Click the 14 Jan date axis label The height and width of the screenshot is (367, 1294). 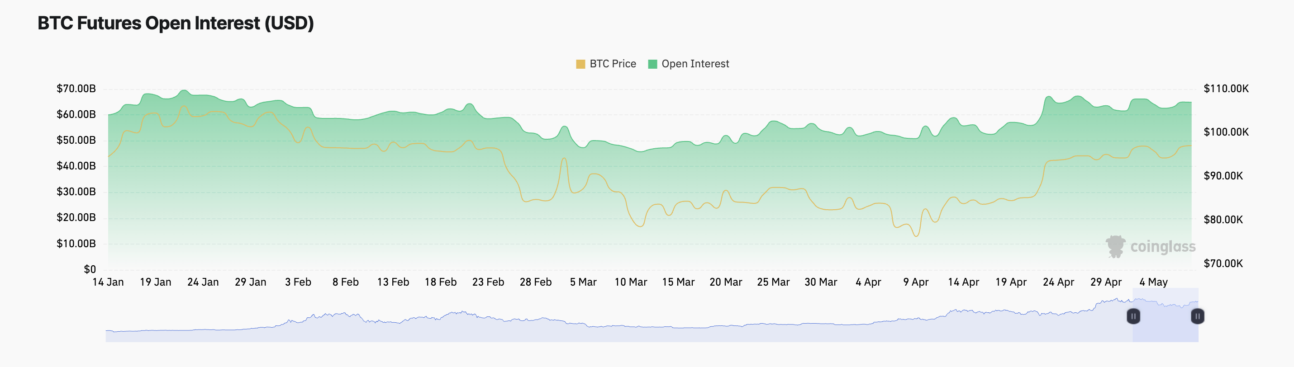tap(108, 282)
